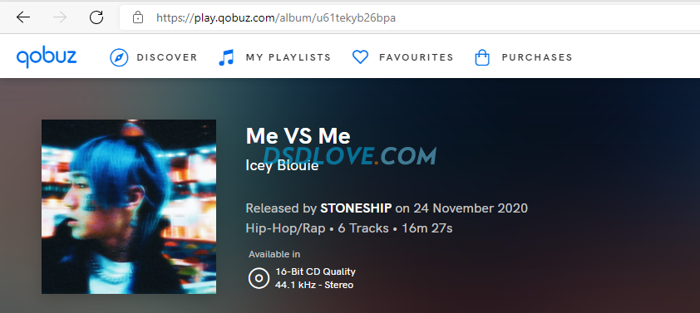This screenshot has width=700, height=313.
Task: Reload the Qobuz album page
Action: click(x=96, y=17)
